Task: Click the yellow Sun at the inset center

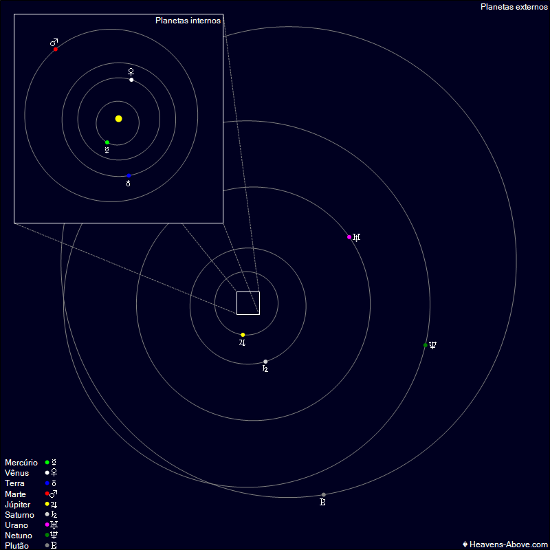Action: (x=119, y=119)
